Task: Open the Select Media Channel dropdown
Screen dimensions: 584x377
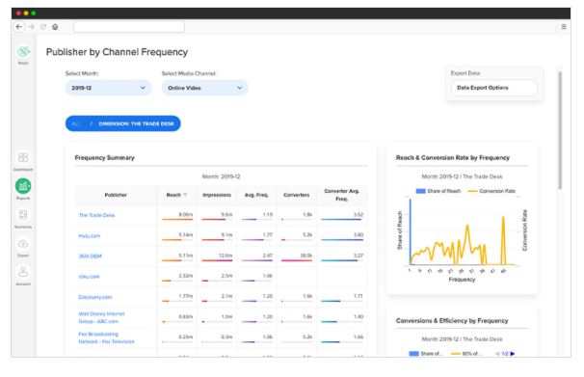Action: 205,88
